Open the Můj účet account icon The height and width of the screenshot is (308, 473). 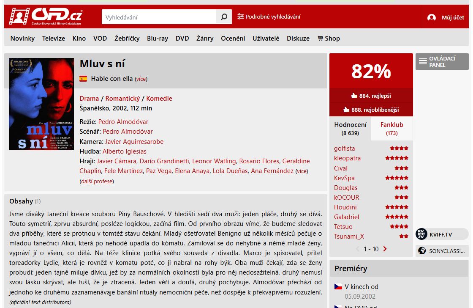click(x=431, y=17)
